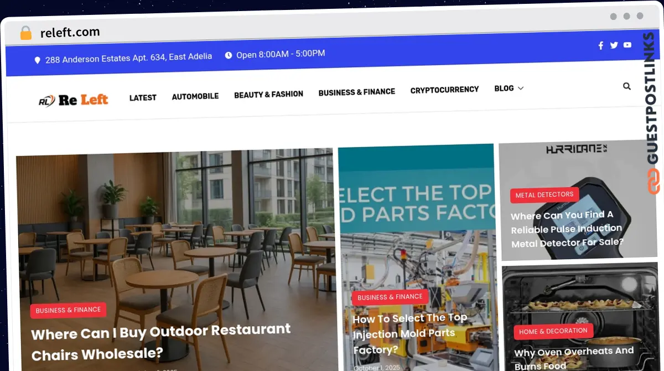Screen dimensions: 664x371
Task: Click the Home & Decoration category tag
Action: coord(553,331)
